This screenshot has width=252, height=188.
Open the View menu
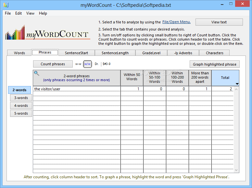click(31, 13)
